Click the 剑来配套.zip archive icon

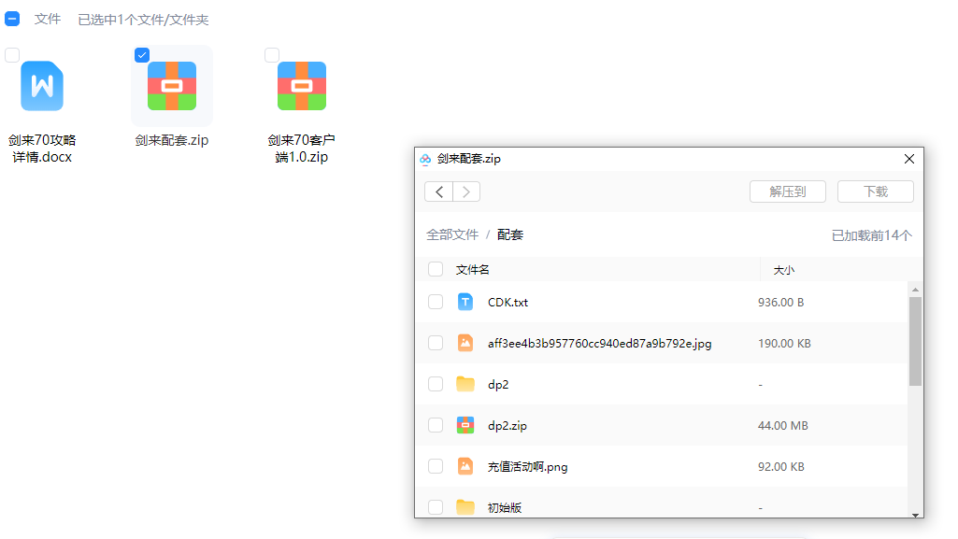point(171,86)
